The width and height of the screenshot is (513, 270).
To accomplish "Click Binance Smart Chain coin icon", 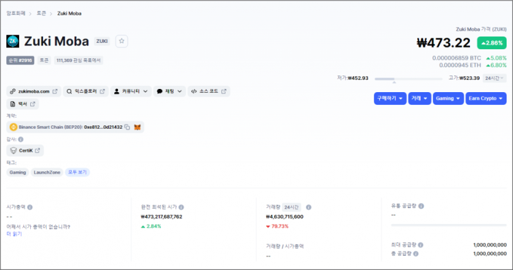I will tap(13, 127).
